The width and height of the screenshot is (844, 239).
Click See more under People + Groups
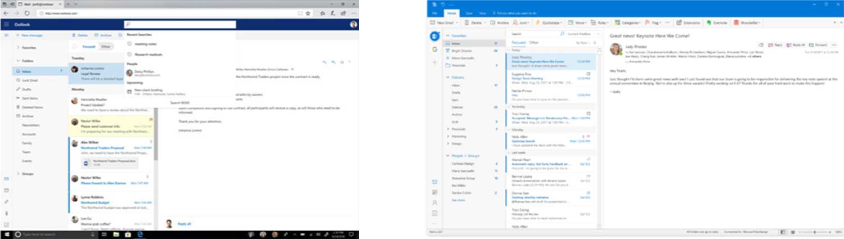point(458,200)
